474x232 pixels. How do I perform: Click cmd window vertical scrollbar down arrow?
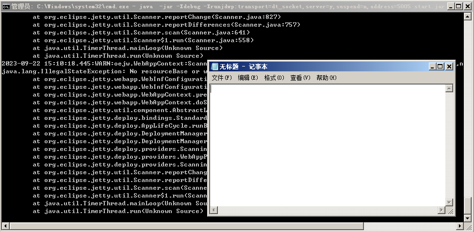coord(468,218)
